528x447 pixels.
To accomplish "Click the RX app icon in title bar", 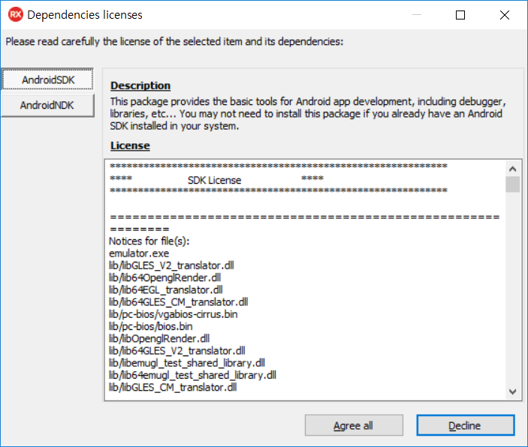I will coord(16,15).
